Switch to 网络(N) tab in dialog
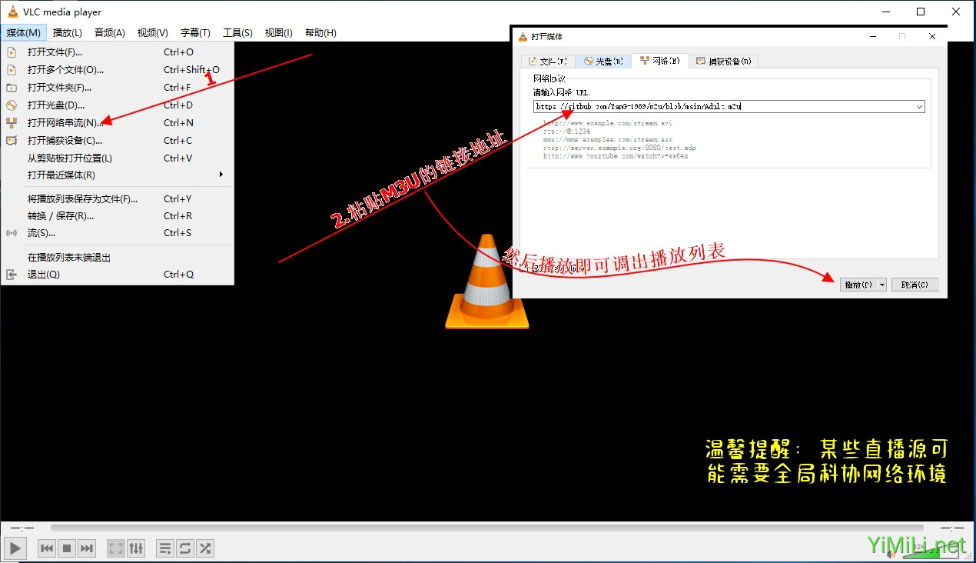This screenshot has height=563, width=976. tap(659, 61)
